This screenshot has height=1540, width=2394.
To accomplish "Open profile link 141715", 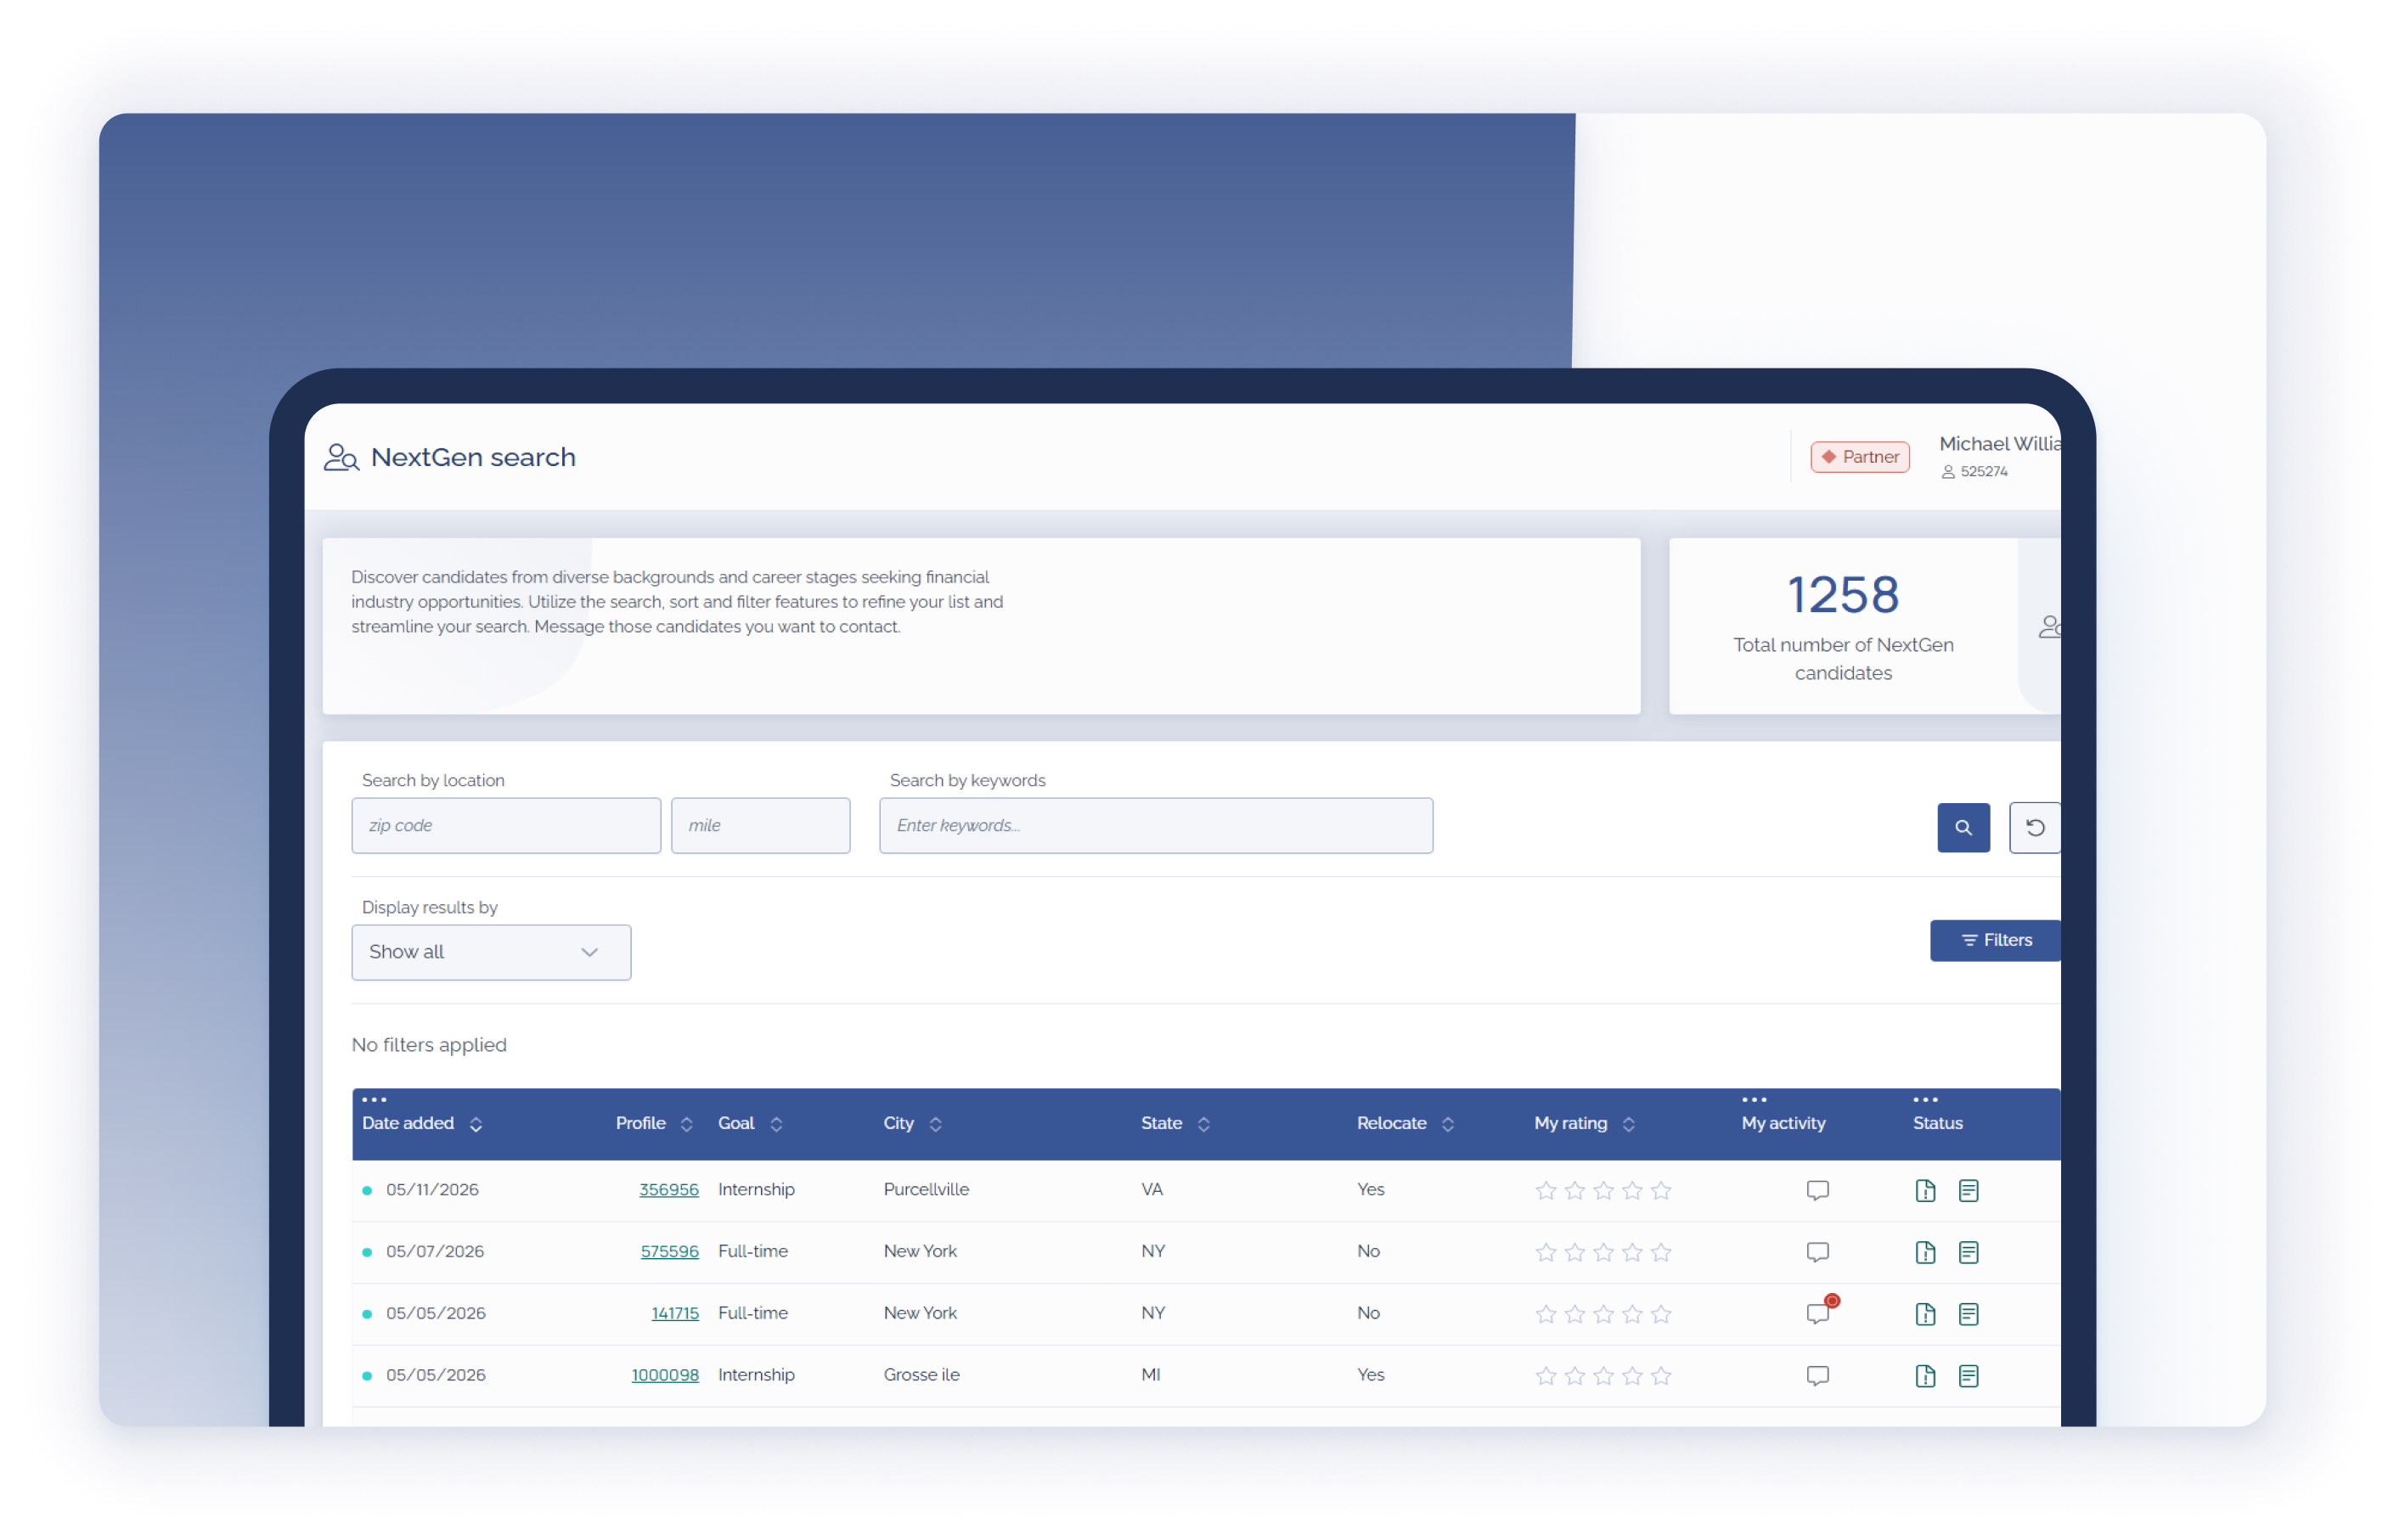I will 674,1314.
